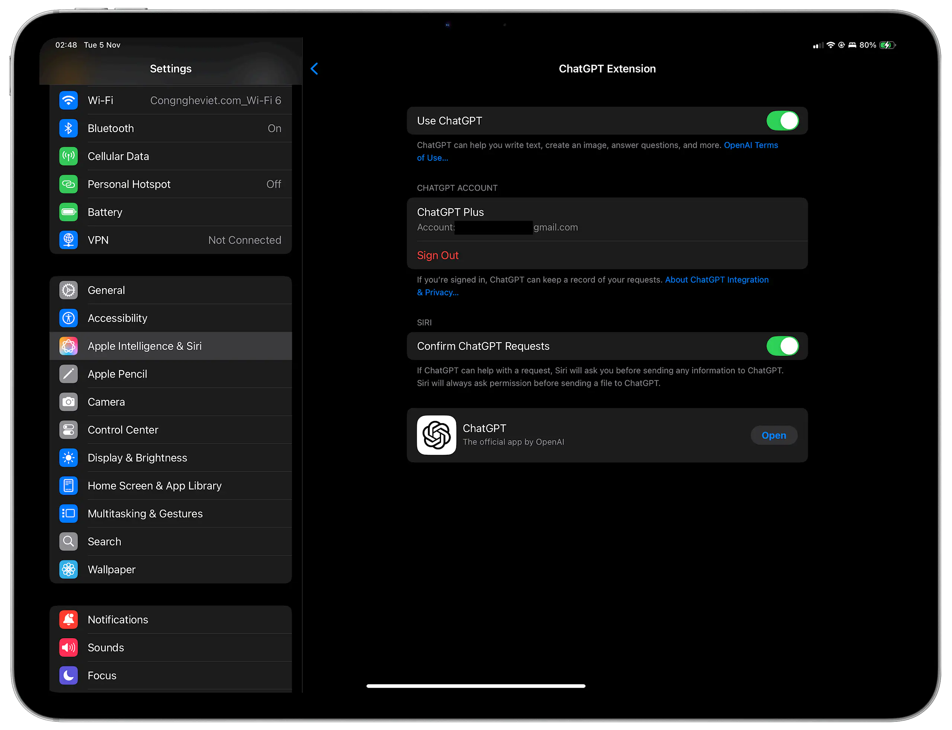Tap the home indicator bar
The width and height of the screenshot is (952, 730).
(x=476, y=686)
